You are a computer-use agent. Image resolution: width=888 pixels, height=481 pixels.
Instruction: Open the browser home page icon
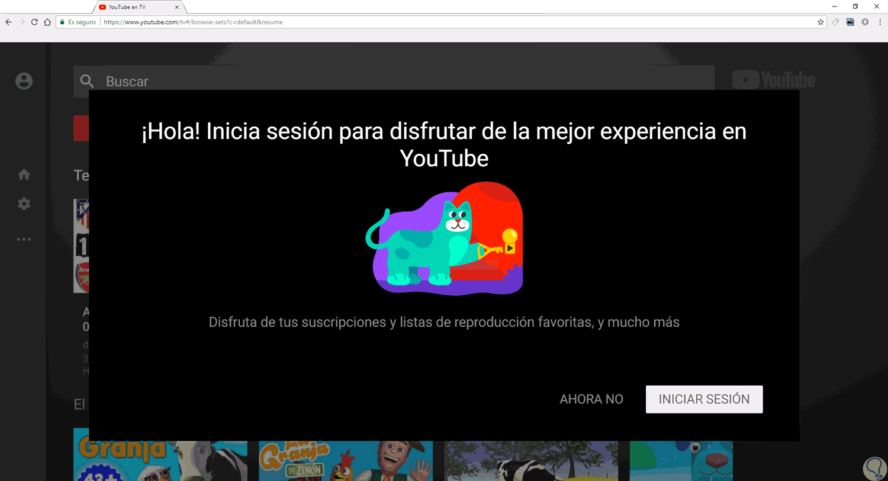(47, 22)
